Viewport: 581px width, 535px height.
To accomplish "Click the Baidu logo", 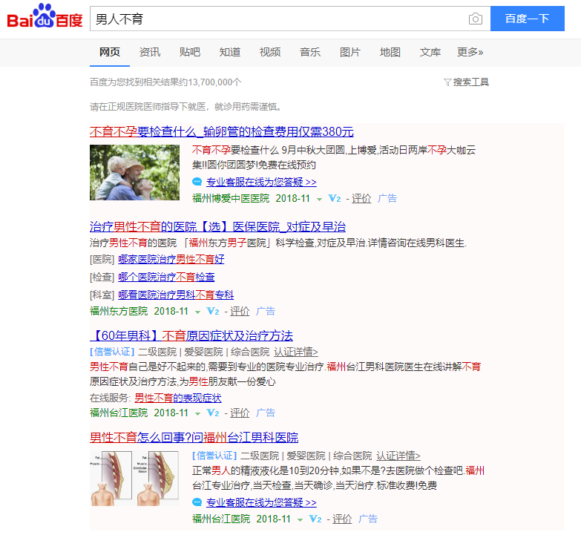I will pos(45,18).
